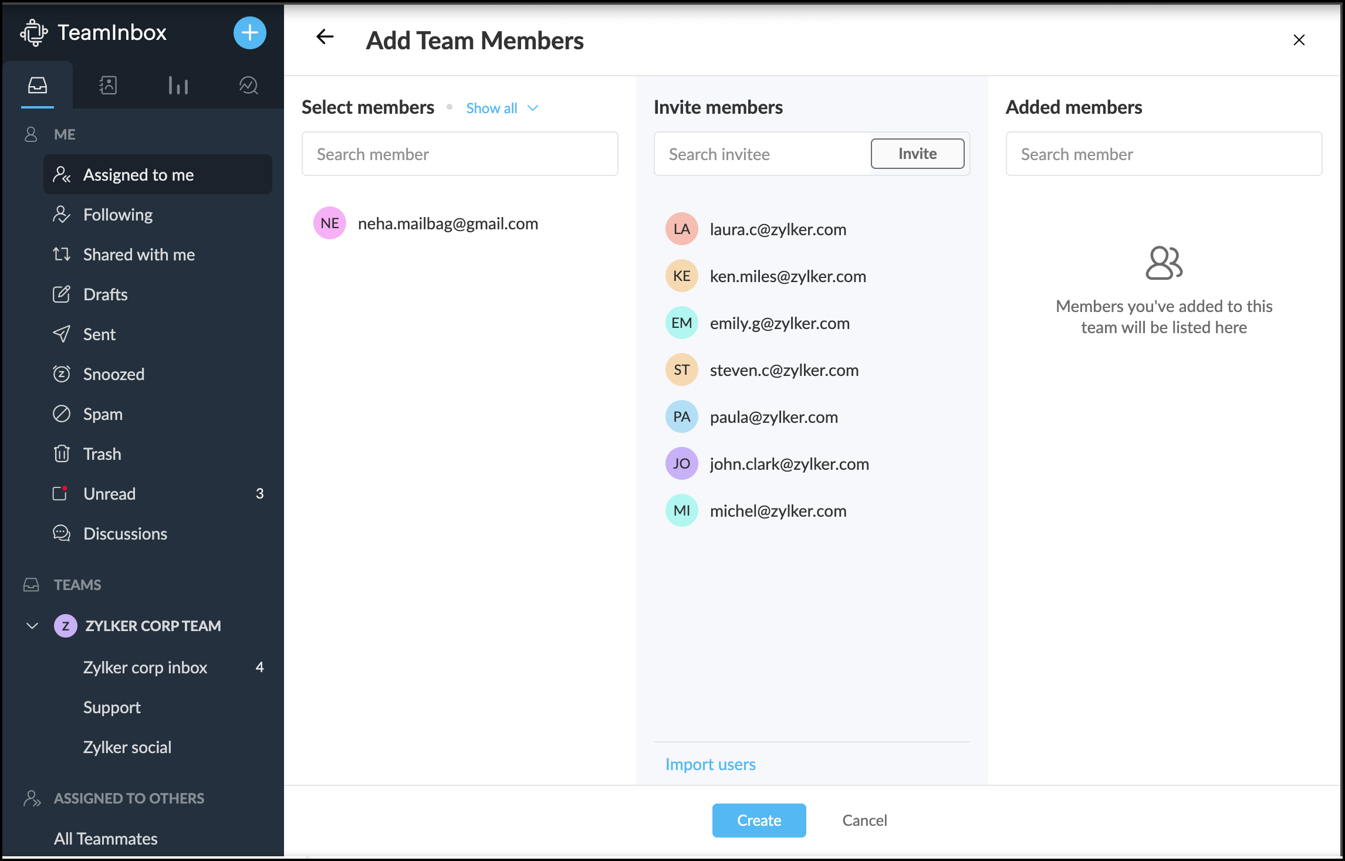Select the Inbox view icon
Viewport: 1345px width, 861px height.
coord(37,84)
